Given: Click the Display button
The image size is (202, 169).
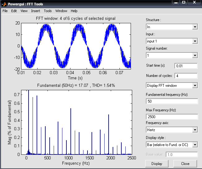Looking at the screenshot, I should point(157,164).
